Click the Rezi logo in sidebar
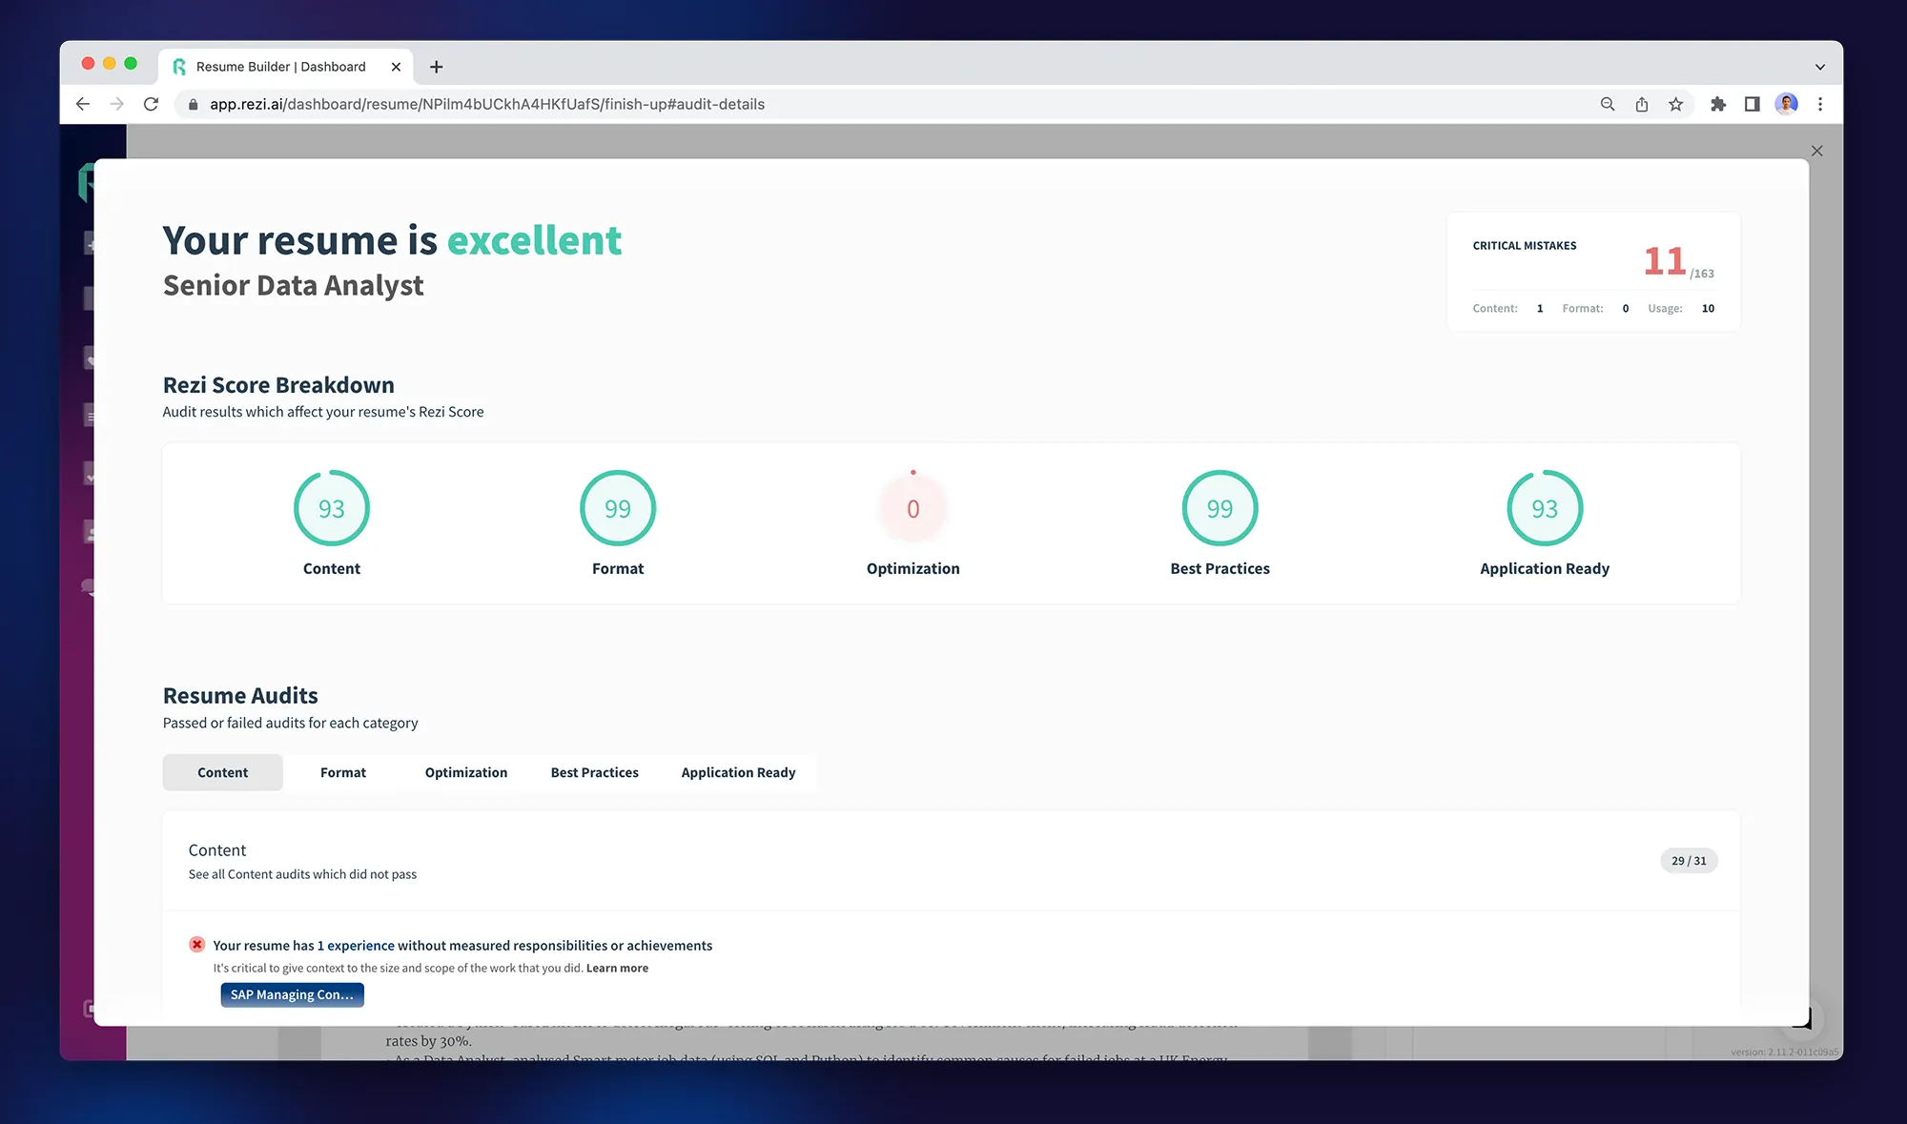Screen dimensions: 1907x1124 coord(86,181)
